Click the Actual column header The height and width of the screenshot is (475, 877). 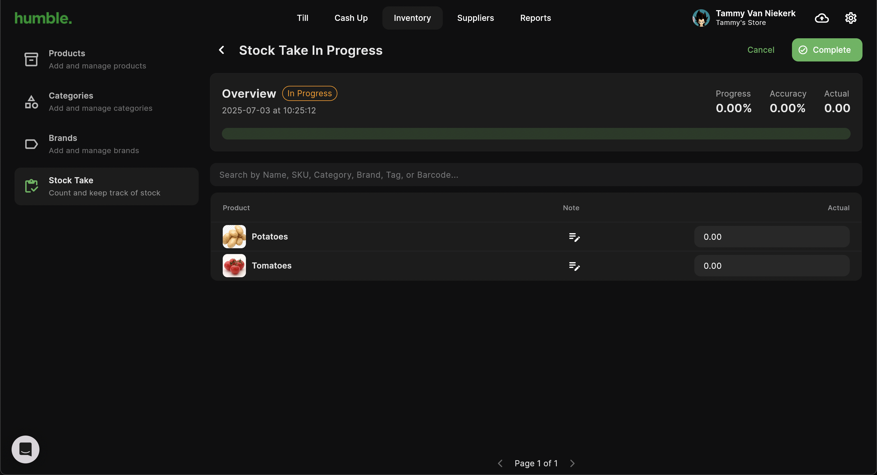click(838, 208)
